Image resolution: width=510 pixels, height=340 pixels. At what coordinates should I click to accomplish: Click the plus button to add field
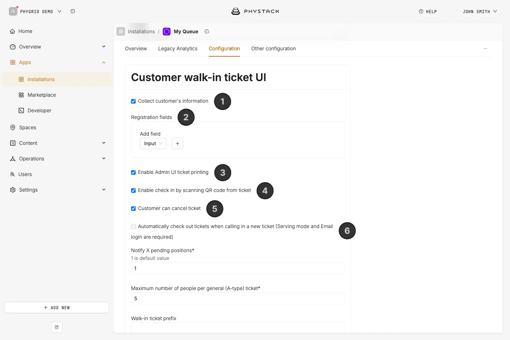[x=177, y=143]
